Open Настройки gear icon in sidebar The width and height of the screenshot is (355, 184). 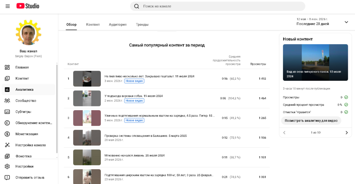click(x=7, y=166)
